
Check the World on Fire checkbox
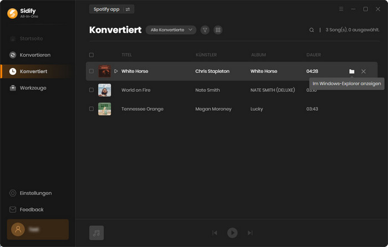(x=91, y=90)
